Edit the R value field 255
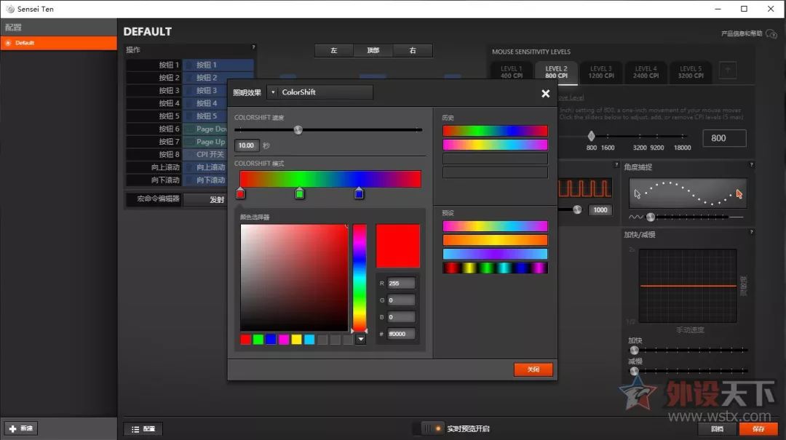Screen dimensions: 786x440 point(401,283)
